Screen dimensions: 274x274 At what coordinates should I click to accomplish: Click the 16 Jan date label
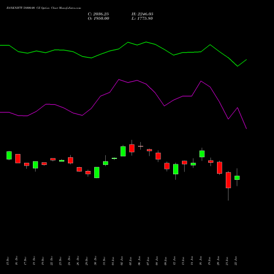point(201,261)
